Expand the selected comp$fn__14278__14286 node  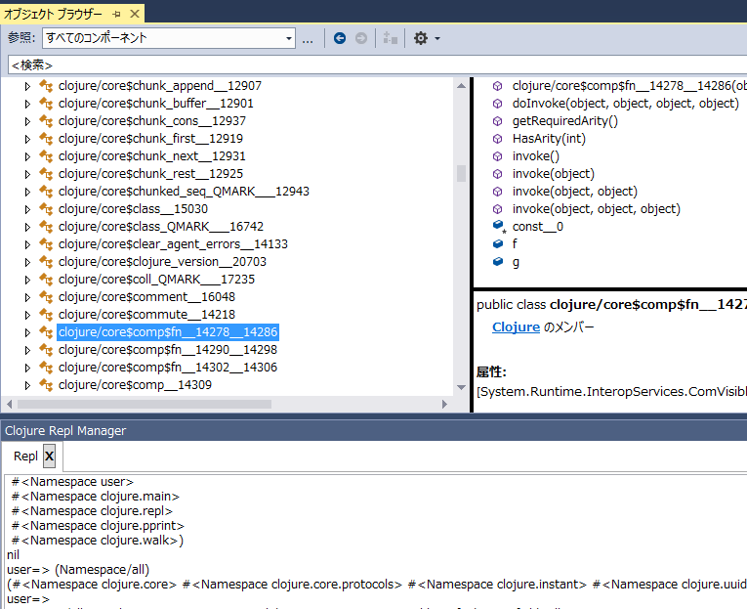click(x=27, y=333)
